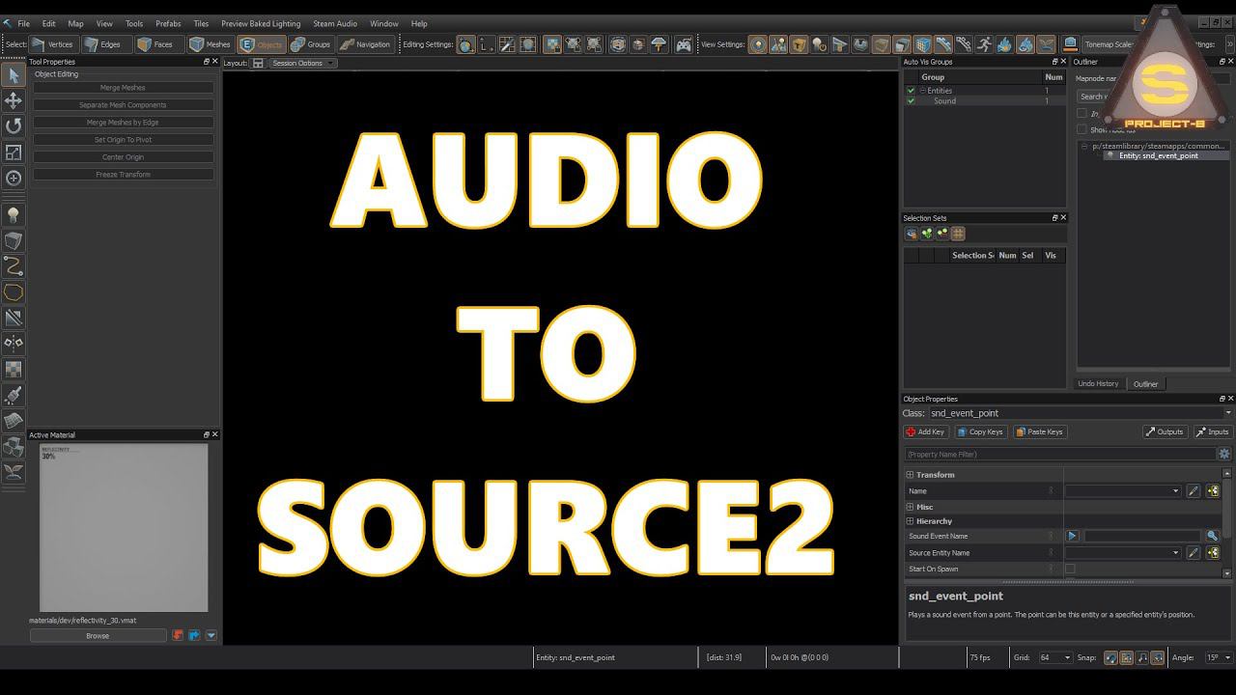1236x695 pixels.
Task: Select the Block creation tool
Action: coord(14,240)
